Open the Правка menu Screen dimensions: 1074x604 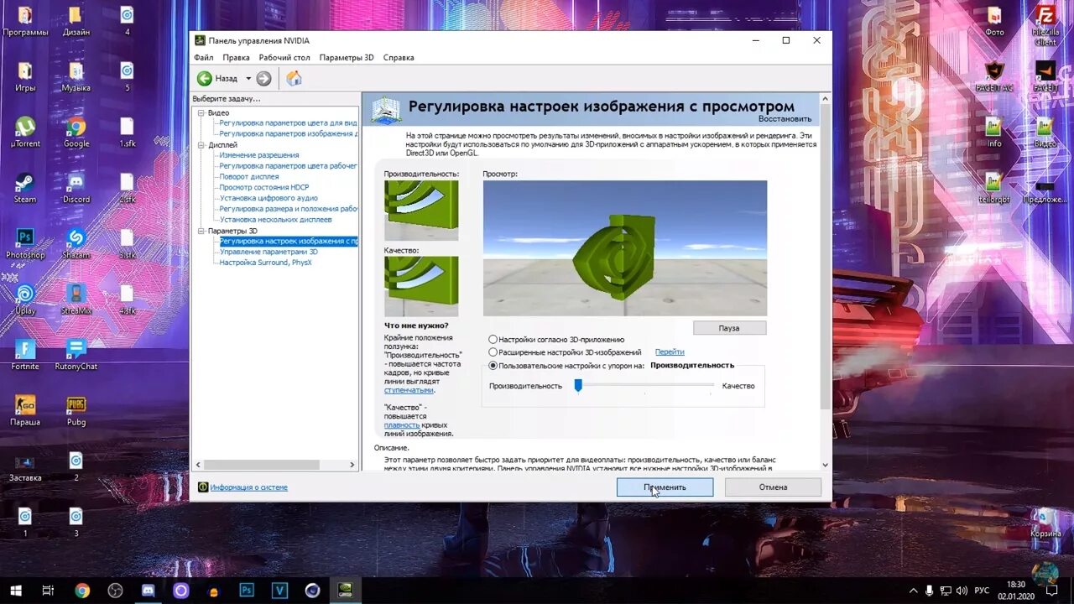point(236,57)
